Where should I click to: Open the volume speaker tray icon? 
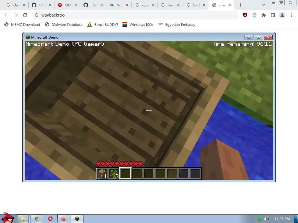(266, 219)
